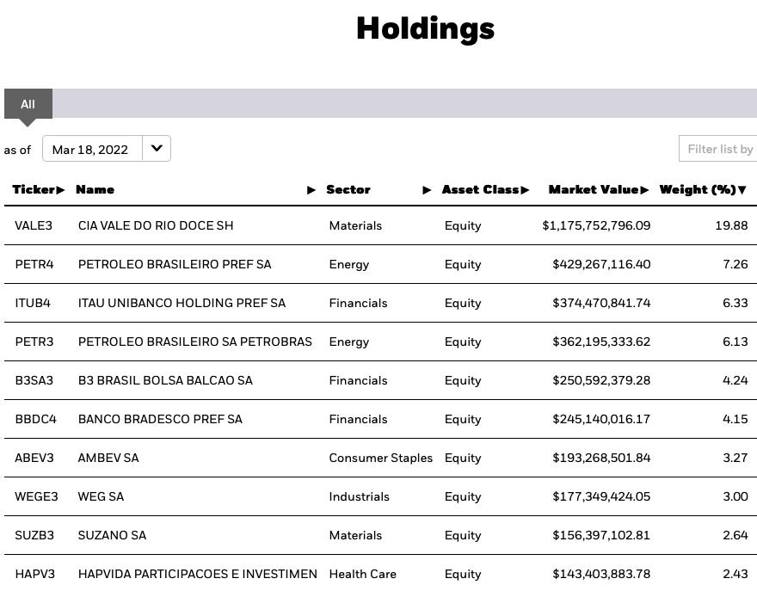The height and width of the screenshot is (591, 757).
Task: Click market value $156,397,102.81
Action: (x=601, y=535)
